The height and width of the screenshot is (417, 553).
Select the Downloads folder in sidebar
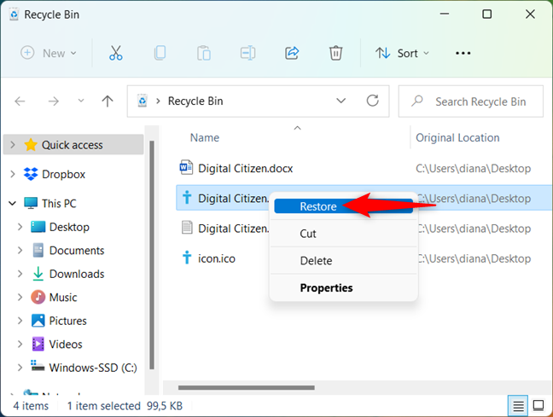click(77, 274)
